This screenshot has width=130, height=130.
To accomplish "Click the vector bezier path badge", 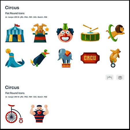I will (109, 77).
